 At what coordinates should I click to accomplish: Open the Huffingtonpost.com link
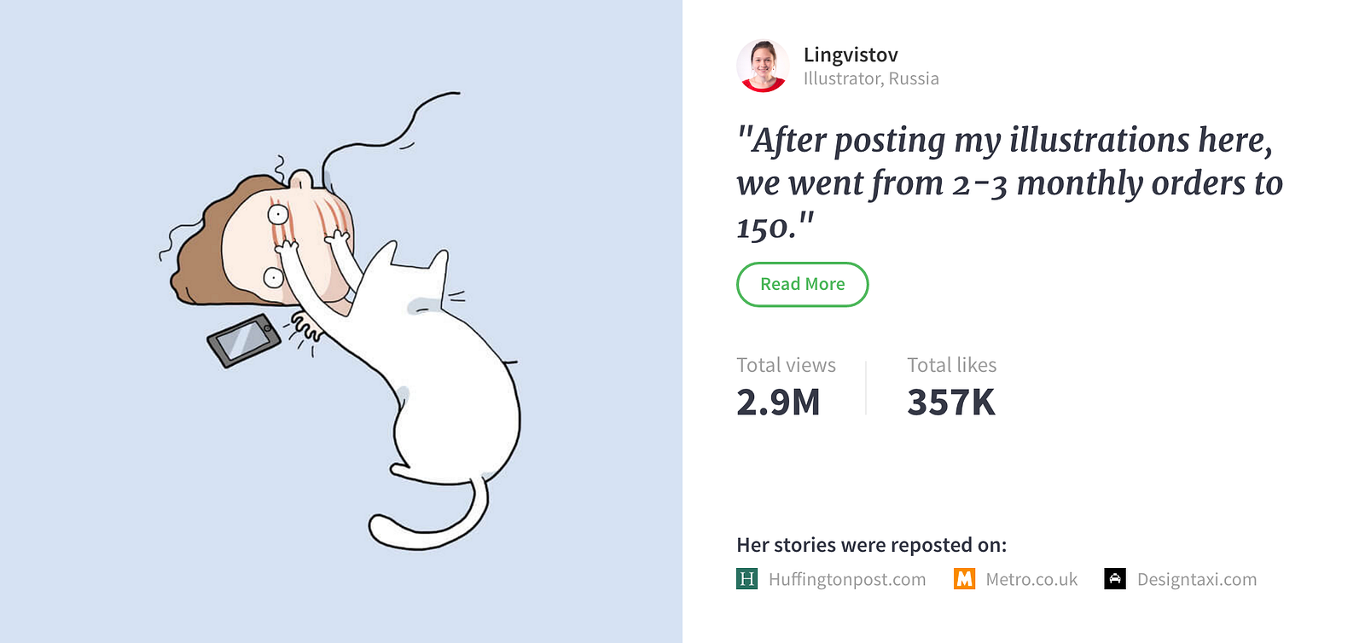point(846,579)
